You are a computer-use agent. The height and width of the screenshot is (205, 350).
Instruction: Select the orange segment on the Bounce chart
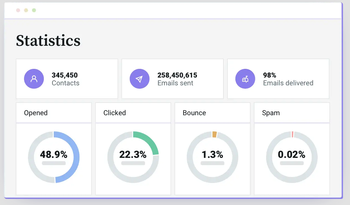(x=214, y=134)
